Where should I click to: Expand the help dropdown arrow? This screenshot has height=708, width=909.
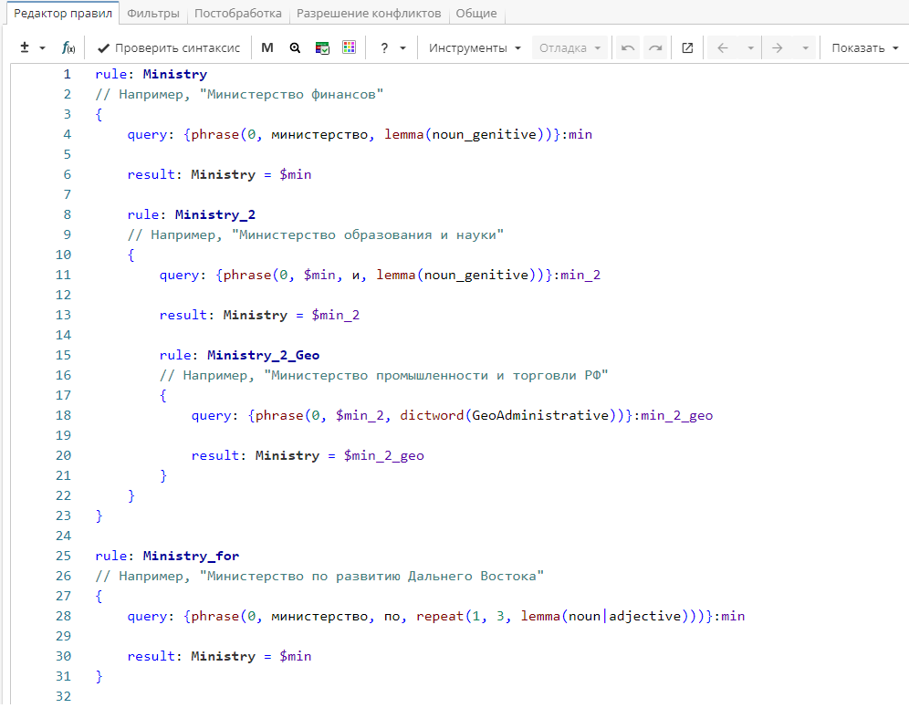402,48
